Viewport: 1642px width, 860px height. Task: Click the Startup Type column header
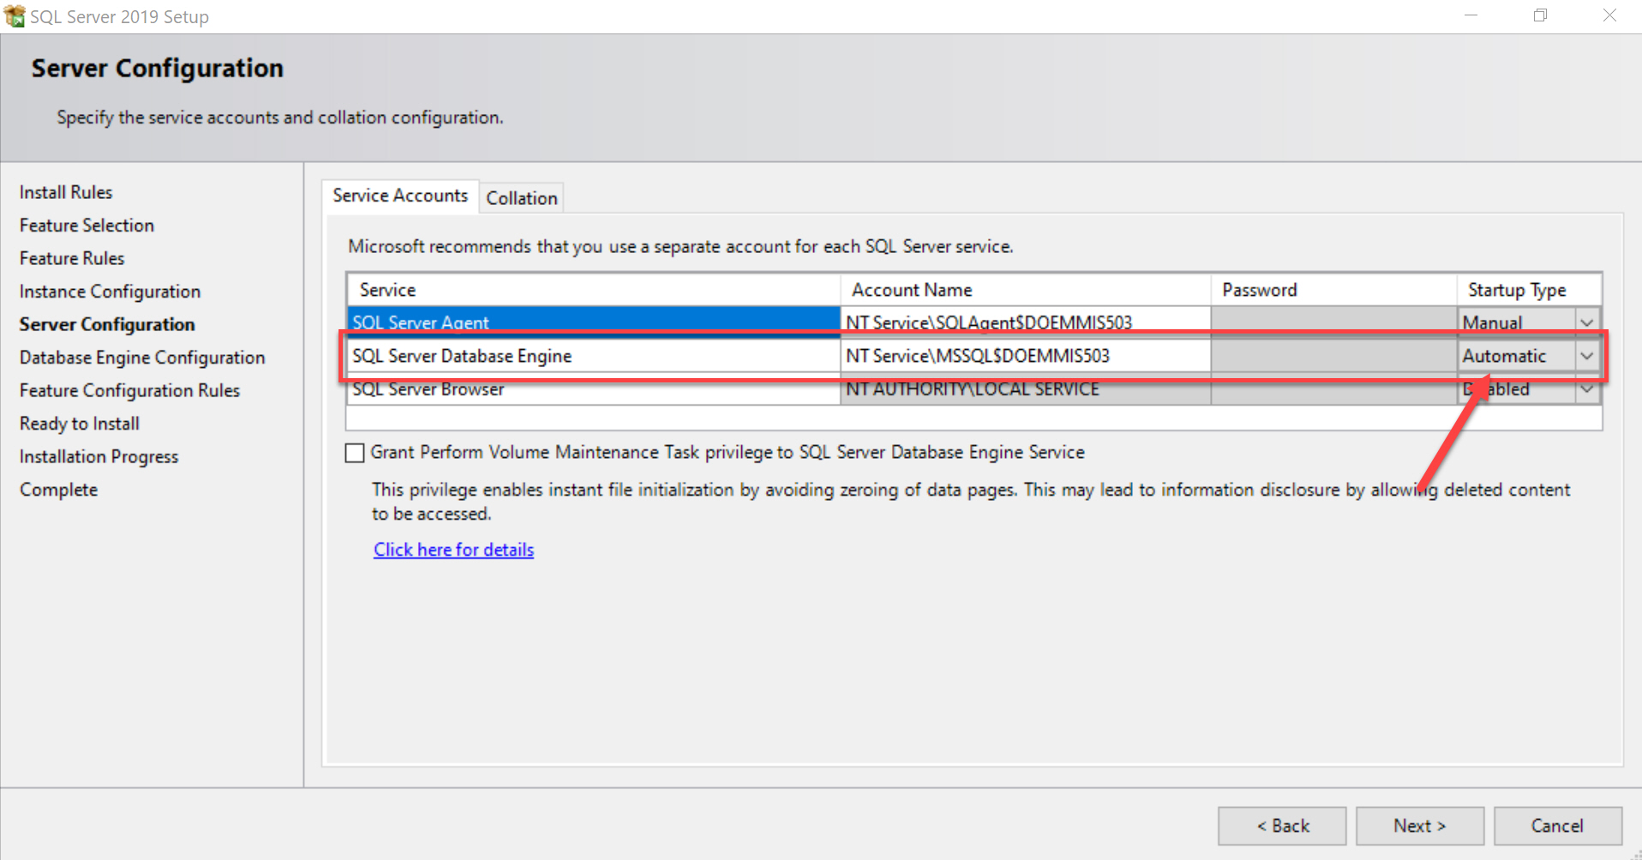1530,290
